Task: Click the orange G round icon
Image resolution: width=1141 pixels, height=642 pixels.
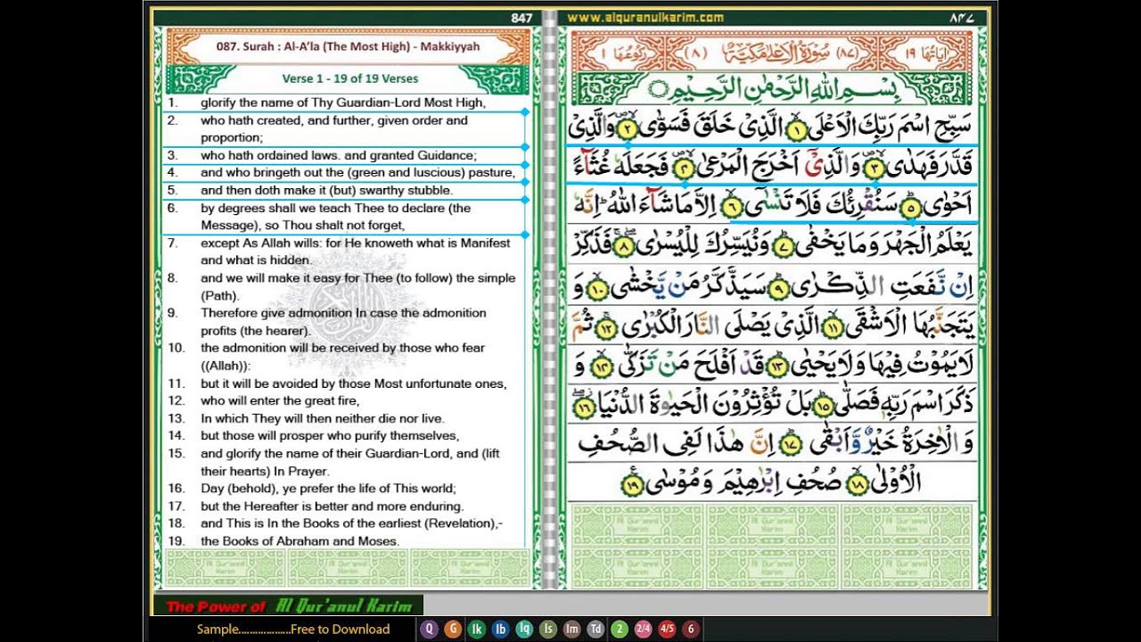Action: (x=453, y=629)
